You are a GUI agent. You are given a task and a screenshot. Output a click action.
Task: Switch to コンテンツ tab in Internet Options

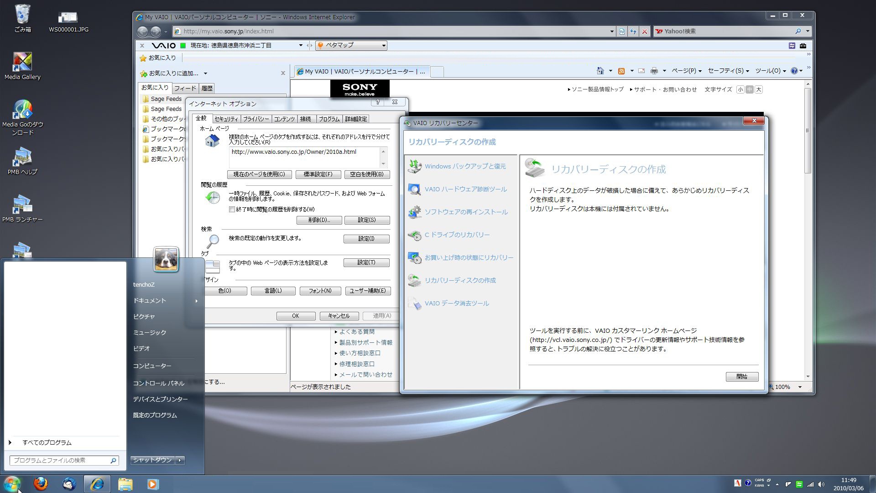pos(284,119)
